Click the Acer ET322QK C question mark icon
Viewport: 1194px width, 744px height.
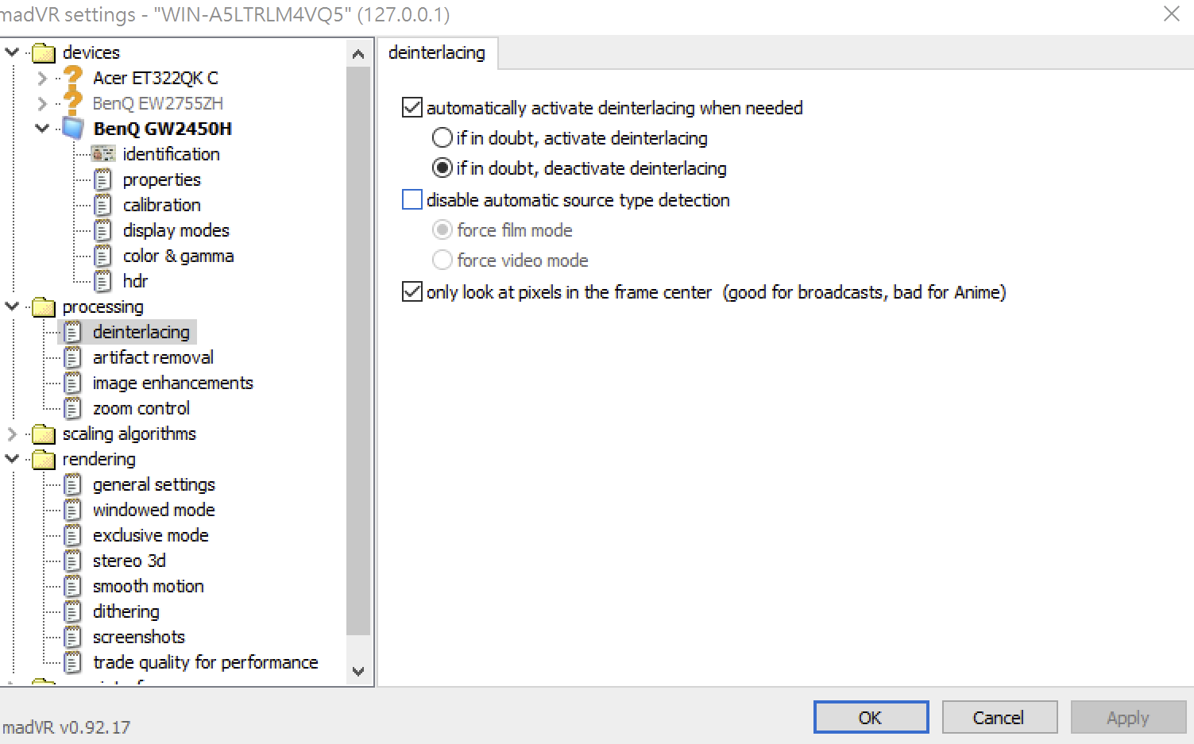73,77
